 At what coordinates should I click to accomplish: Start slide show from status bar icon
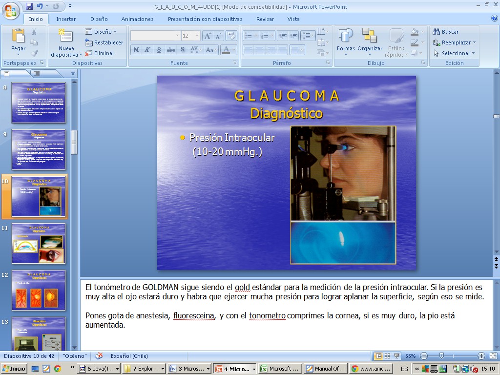396,356
